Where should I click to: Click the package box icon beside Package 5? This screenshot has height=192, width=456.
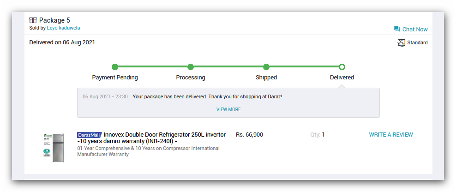[33, 20]
